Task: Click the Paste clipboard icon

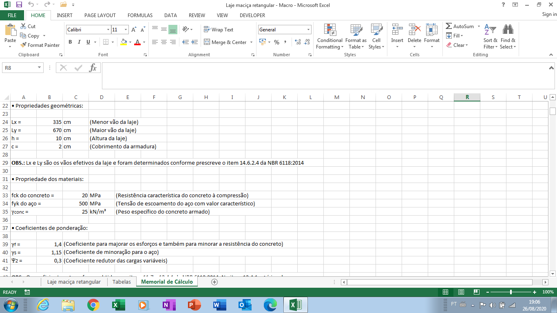Action: (10, 30)
